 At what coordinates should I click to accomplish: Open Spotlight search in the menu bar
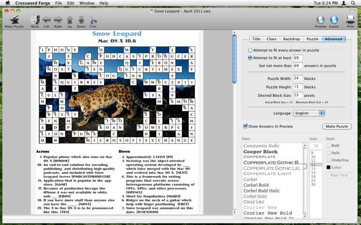tap(353, 3)
